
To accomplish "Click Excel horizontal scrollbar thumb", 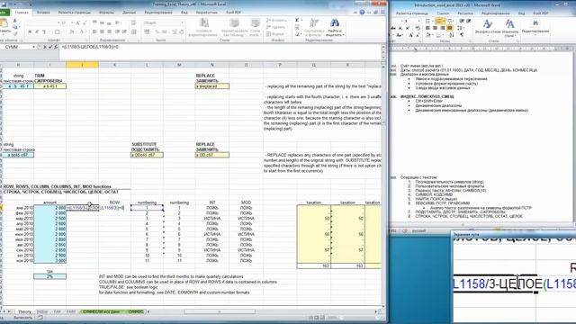I will pos(220,311).
